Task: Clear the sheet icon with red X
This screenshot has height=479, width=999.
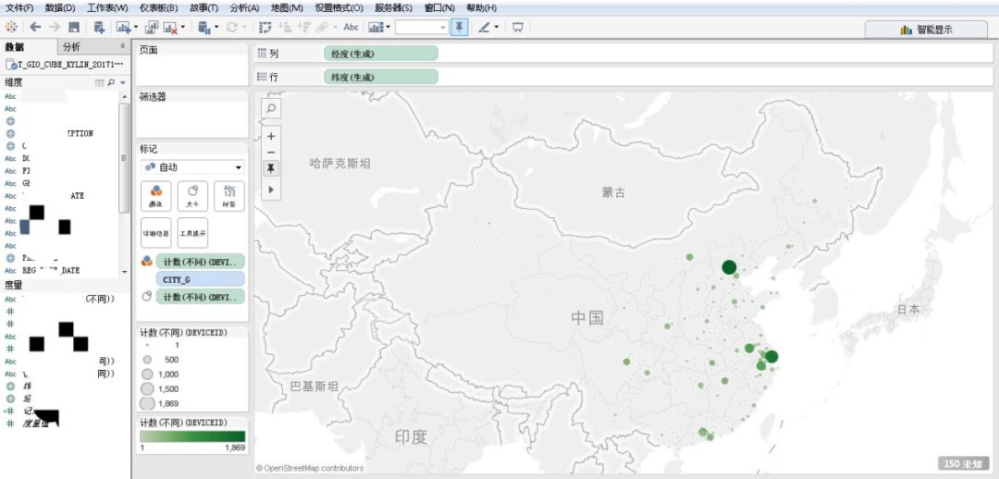Action: 170,28
